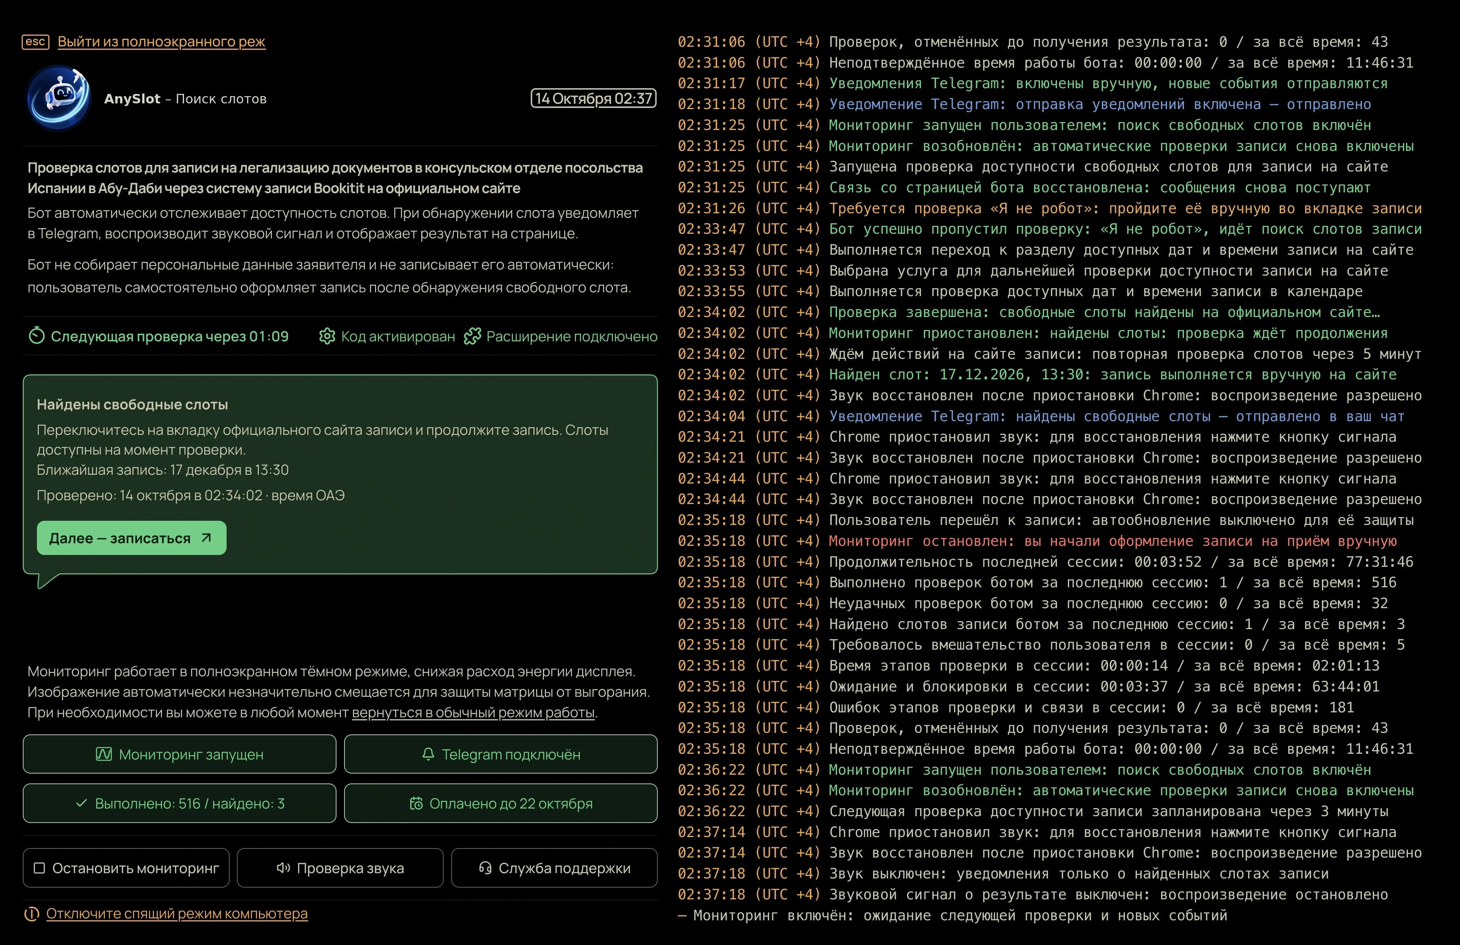Click 'Расширение подключено' status label

tap(572, 336)
